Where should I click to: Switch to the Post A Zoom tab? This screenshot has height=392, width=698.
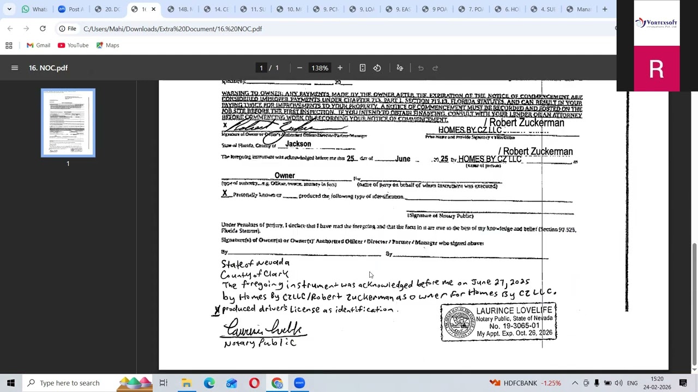71,9
